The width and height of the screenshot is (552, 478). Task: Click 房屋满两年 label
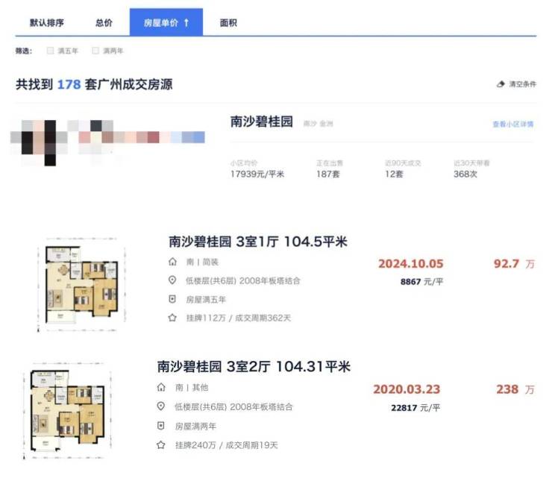pyautogui.click(x=195, y=427)
